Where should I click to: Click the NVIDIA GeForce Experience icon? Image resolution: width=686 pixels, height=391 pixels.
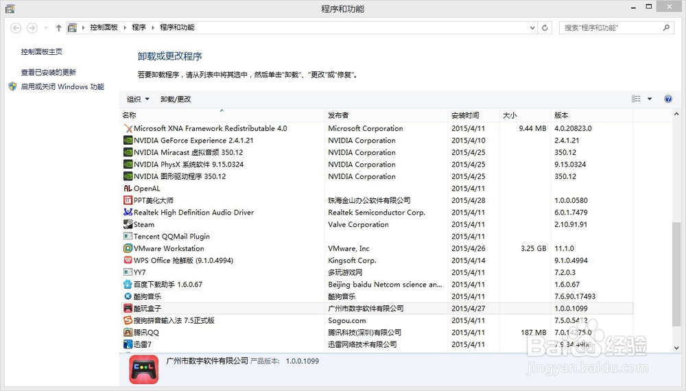pyautogui.click(x=128, y=141)
